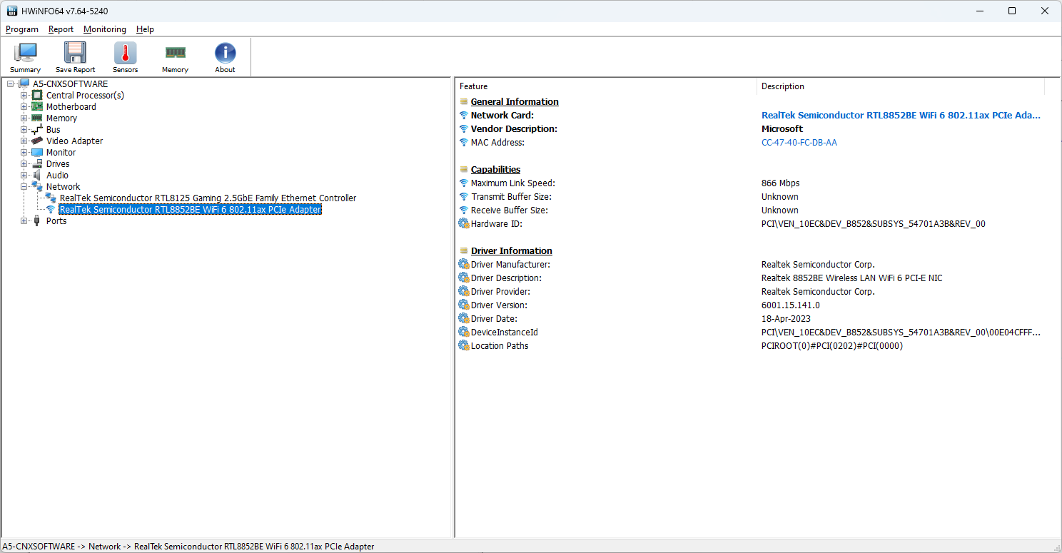Open the Sensors thermometer icon
Screen dimensions: 1062x553
click(125, 54)
